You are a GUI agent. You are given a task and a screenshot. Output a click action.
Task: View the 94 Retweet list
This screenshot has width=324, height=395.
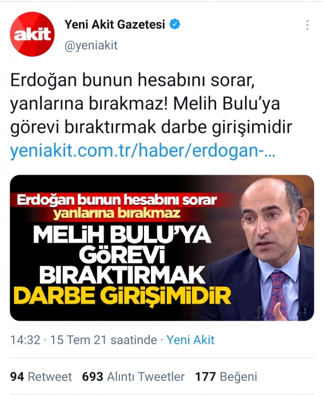point(41,377)
